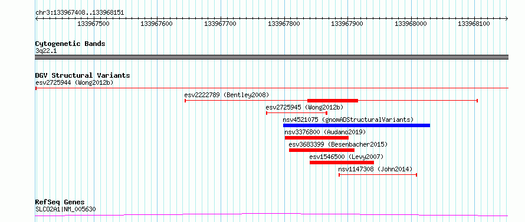This screenshot has height=222, width=525.
Task: Select the nsv1147308 (John2014) variant line
Action: pos(378,175)
